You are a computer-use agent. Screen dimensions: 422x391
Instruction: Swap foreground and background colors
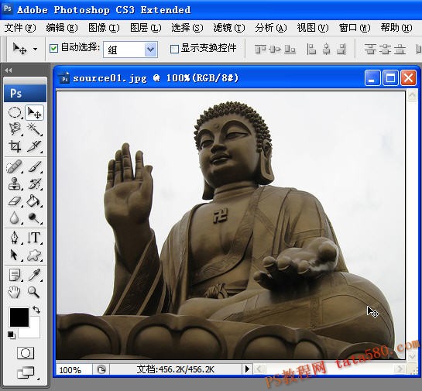click(36, 310)
